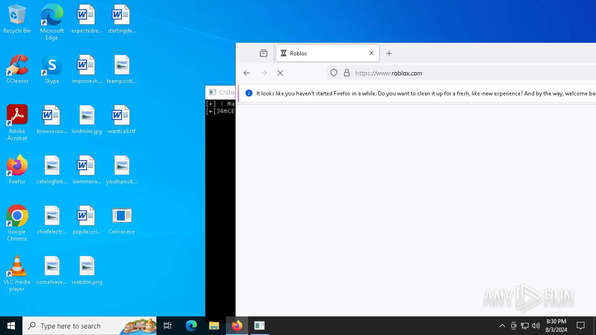Go forward in Firefox
The height and width of the screenshot is (335, 596).
[x=264, y=73]
